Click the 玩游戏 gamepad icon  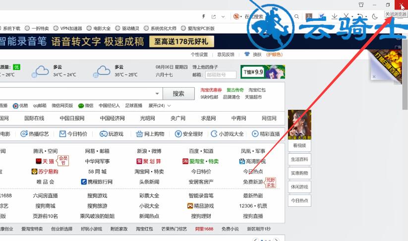point(103,134)
